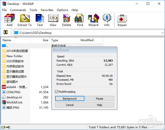Expand the address bar path dropdown
Image resolution: width=165 pixels, height=130 pixels.
pos(162,33)
